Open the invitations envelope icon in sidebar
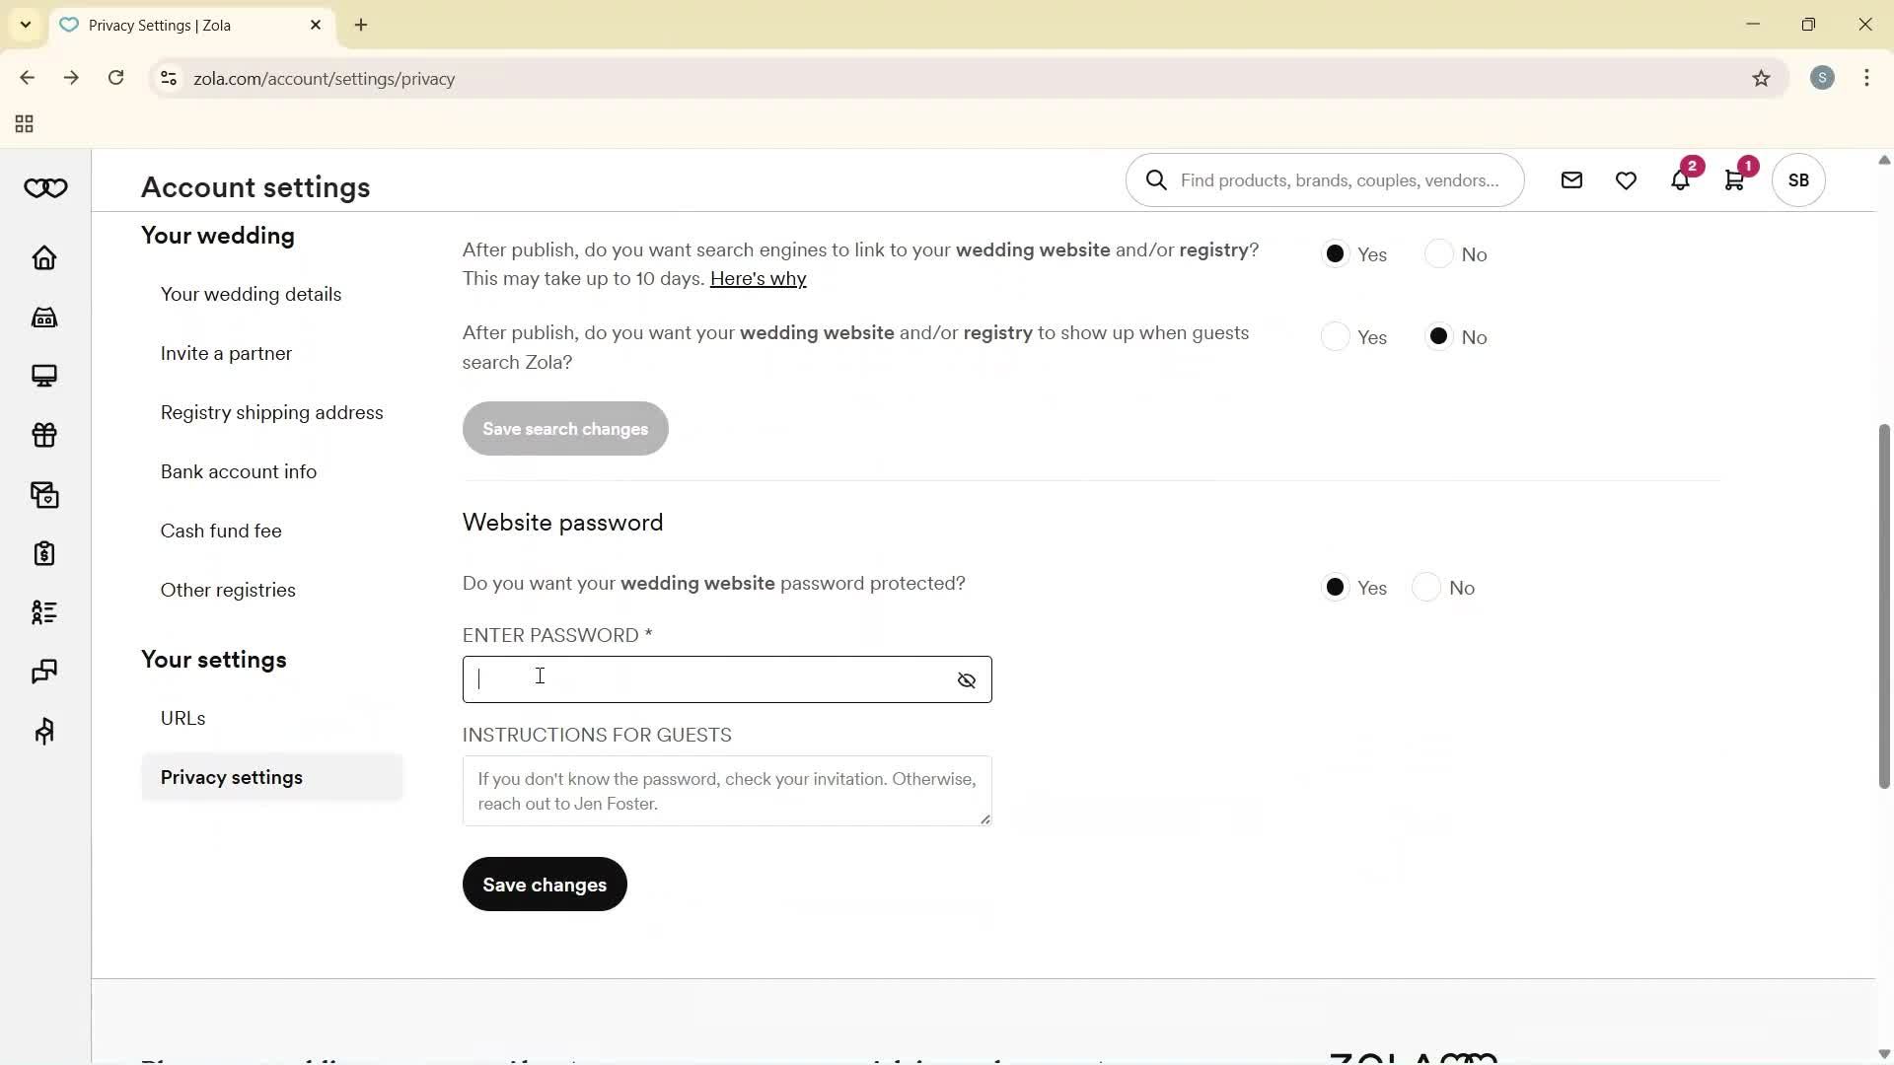This screenshot has height=1065, width=1894. tap(43, 494)
